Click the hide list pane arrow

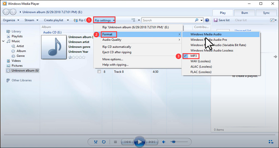pyautogui.click(x=275, y=56)
